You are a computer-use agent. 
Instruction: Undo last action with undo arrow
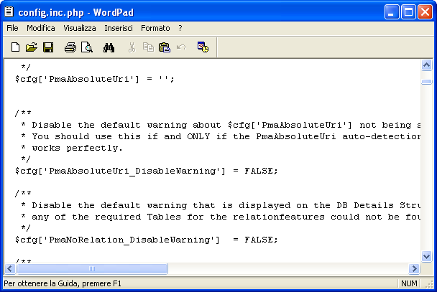pos(181,47)
